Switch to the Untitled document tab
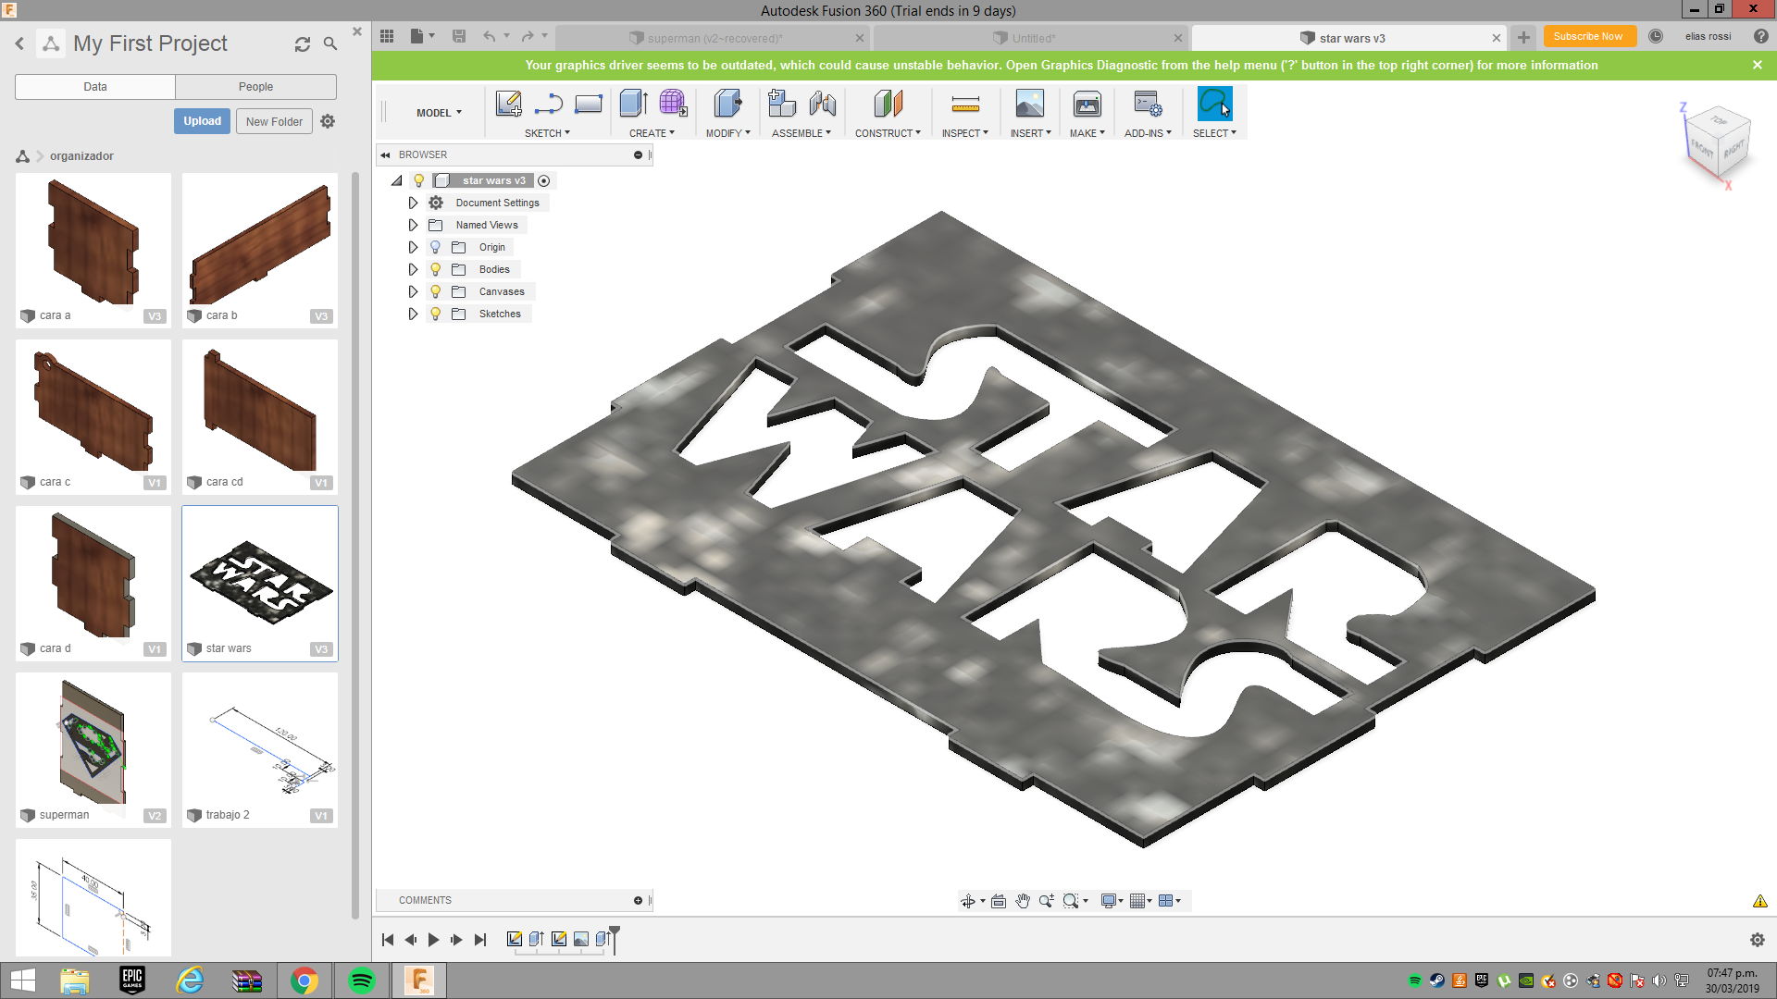Viewport: 1777px width, 999px height. coord(1033,38)
